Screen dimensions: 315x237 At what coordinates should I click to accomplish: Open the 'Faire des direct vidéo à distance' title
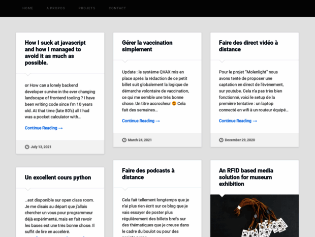pos(248,46)
